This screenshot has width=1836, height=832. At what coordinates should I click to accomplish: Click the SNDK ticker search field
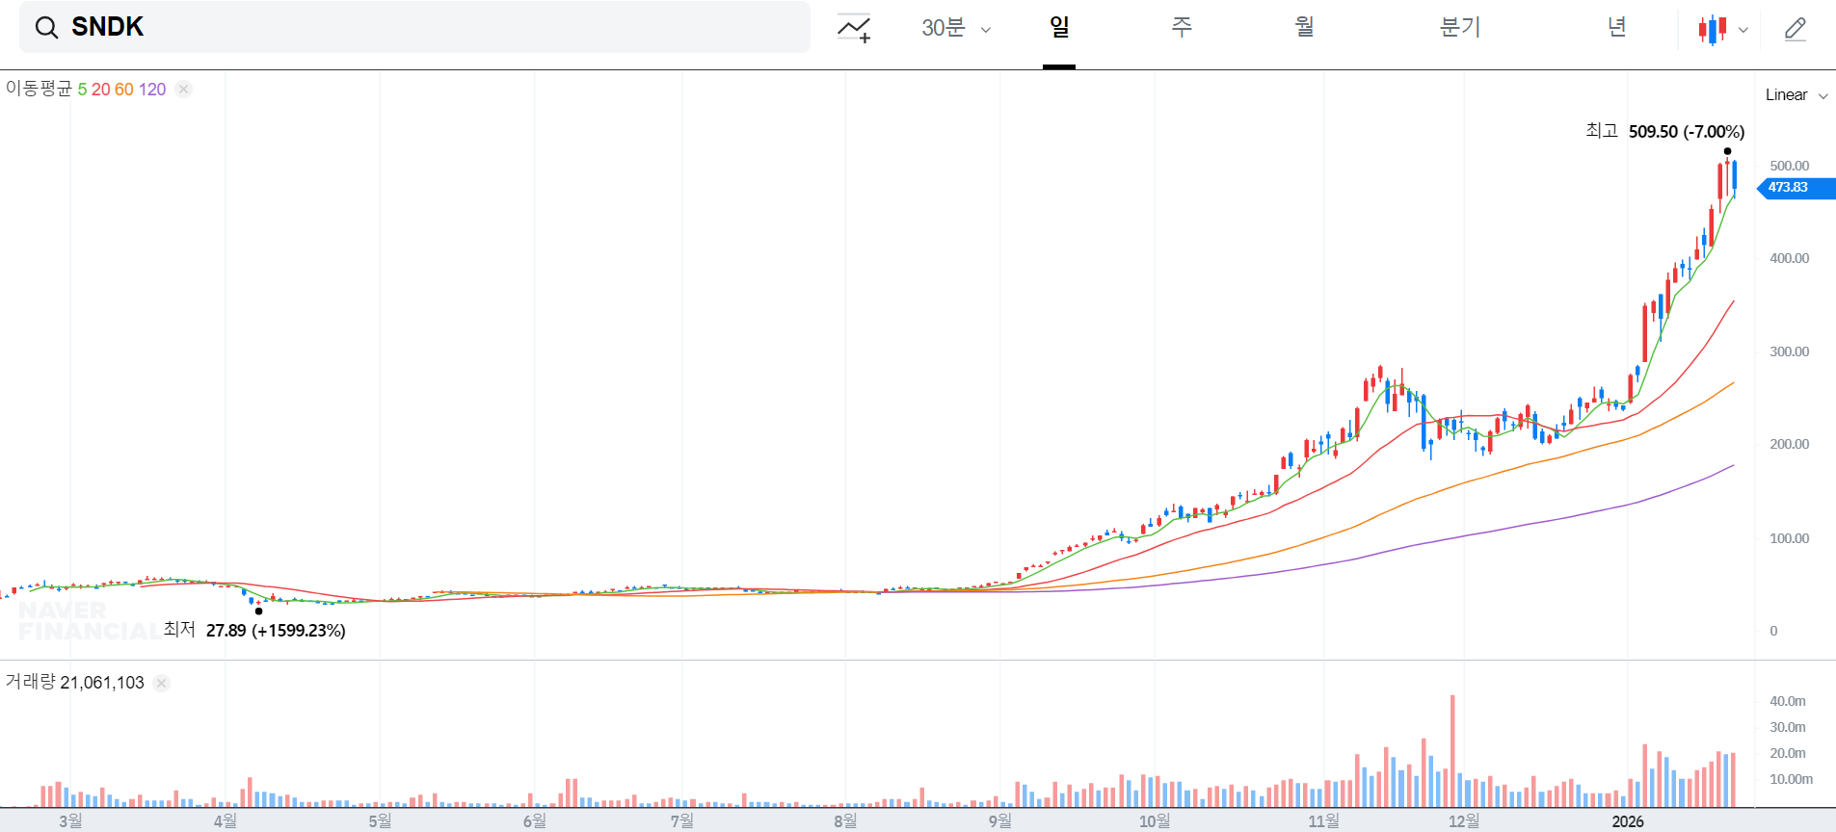pos(414,27)
